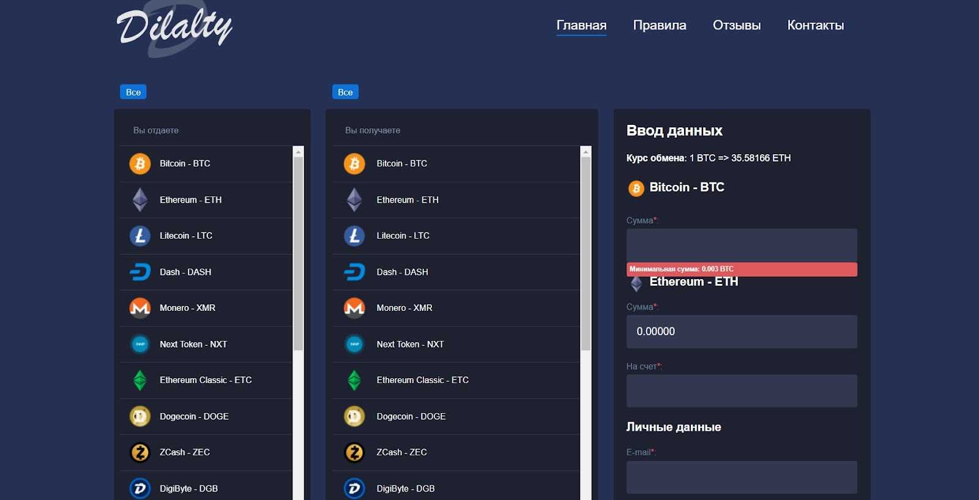Click the Все filter above the give list
The image size is (979, 500).
coord(133,92)
